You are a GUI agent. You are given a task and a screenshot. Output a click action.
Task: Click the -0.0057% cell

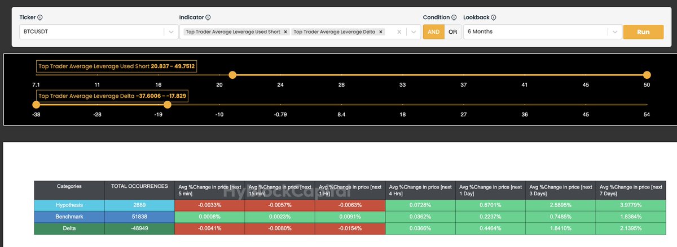pyautogui.click(x=280, y=205)
